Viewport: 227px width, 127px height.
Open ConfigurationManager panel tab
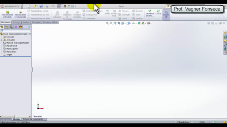pyautogui.click(x=11, y=27)
